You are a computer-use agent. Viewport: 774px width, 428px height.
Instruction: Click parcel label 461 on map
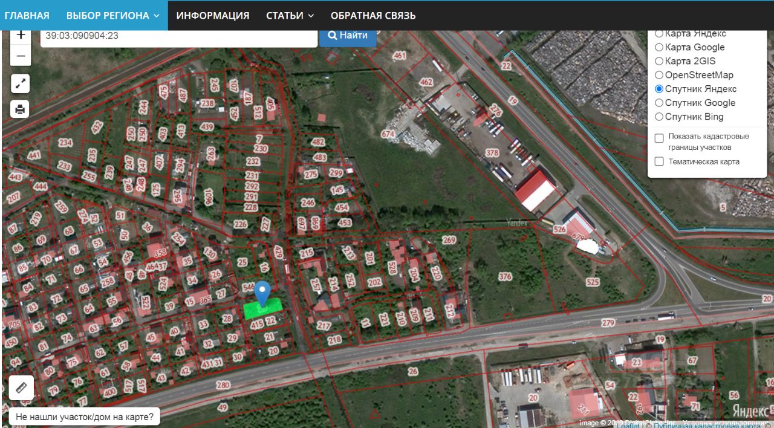click(x=400, y=56)
